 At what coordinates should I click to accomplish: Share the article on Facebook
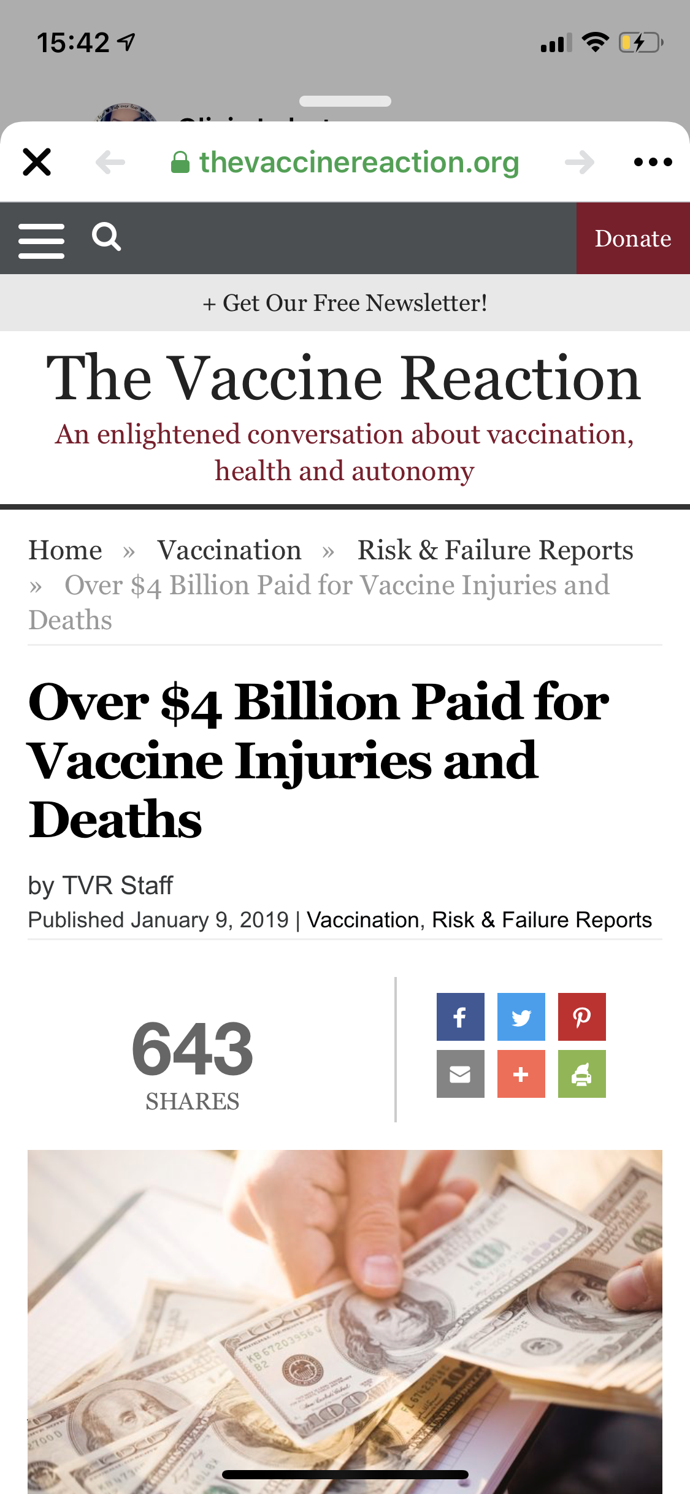pos(460,1017)
